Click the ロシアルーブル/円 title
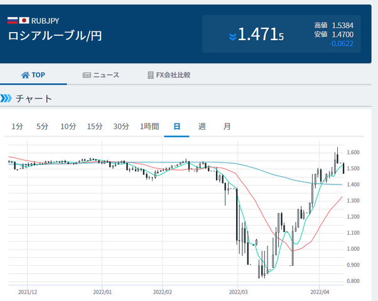The width and height of the screenshot is (378, 301). (55, 36)
